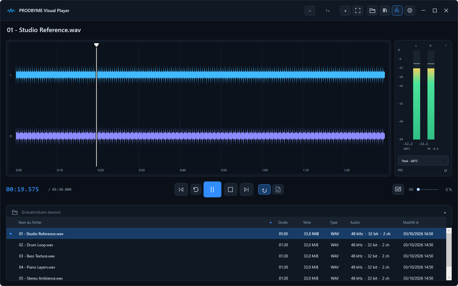458x286 pixels.
Task: Click the Q:\Audio\Studio Sessions path
Action: click(41, 212)
